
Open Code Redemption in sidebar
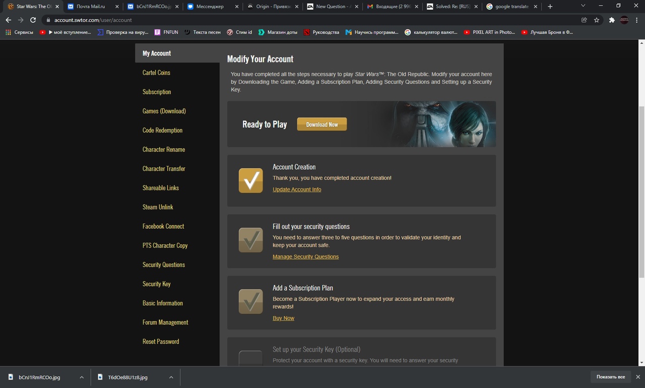(x=162, y=130)
